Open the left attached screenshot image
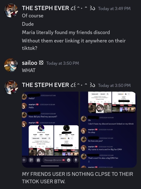This screenshot has height=189, width=141. [50, 129]
